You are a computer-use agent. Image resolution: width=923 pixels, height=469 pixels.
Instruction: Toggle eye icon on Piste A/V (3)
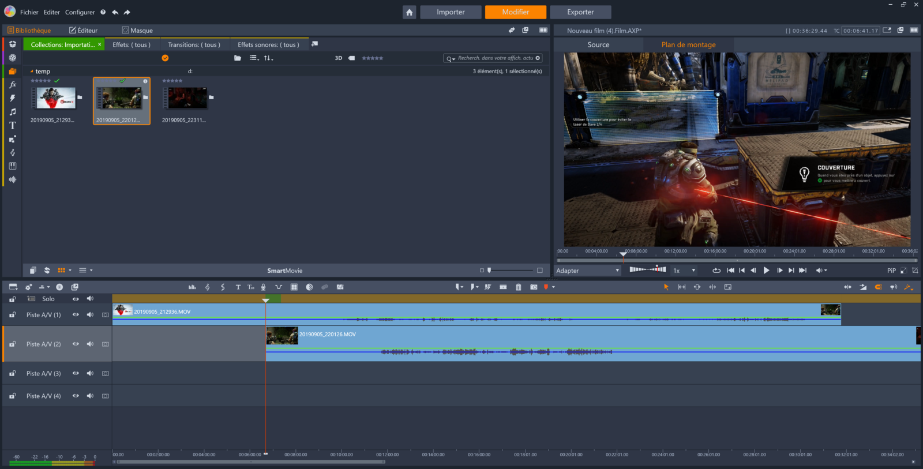coord(76,373)
